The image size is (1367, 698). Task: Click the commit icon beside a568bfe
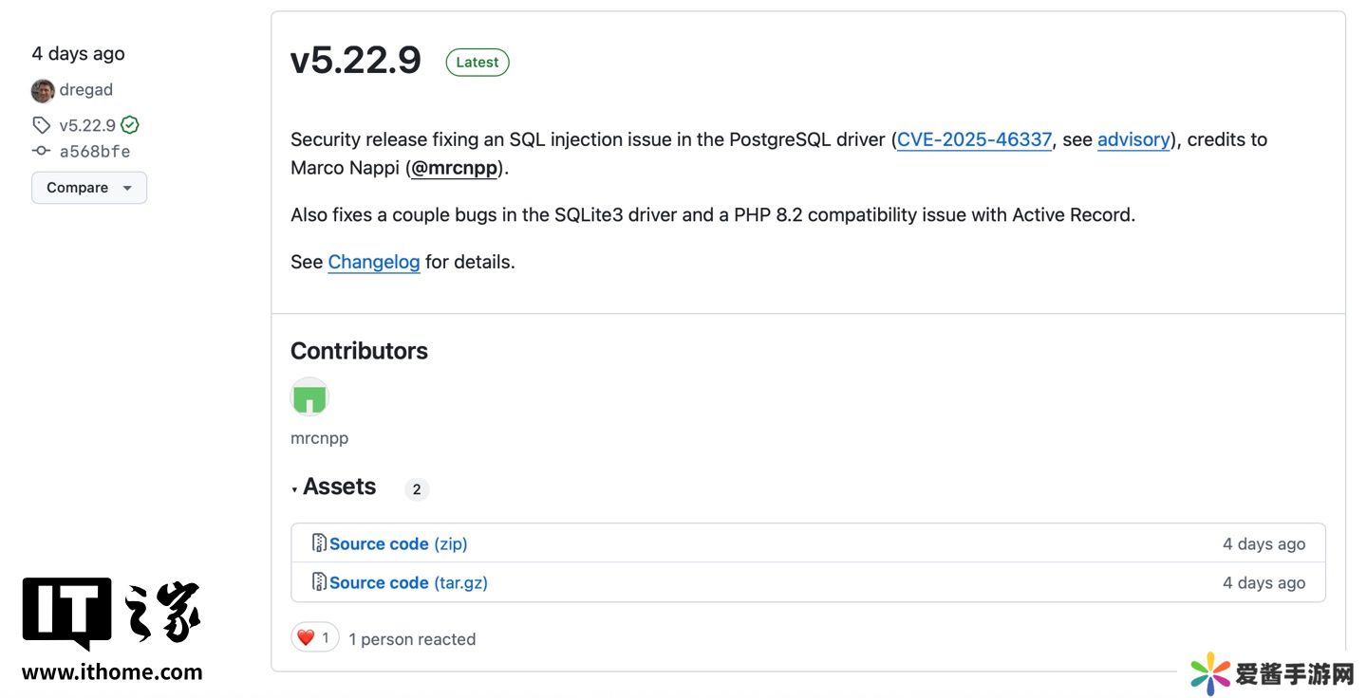coord(41,151)
